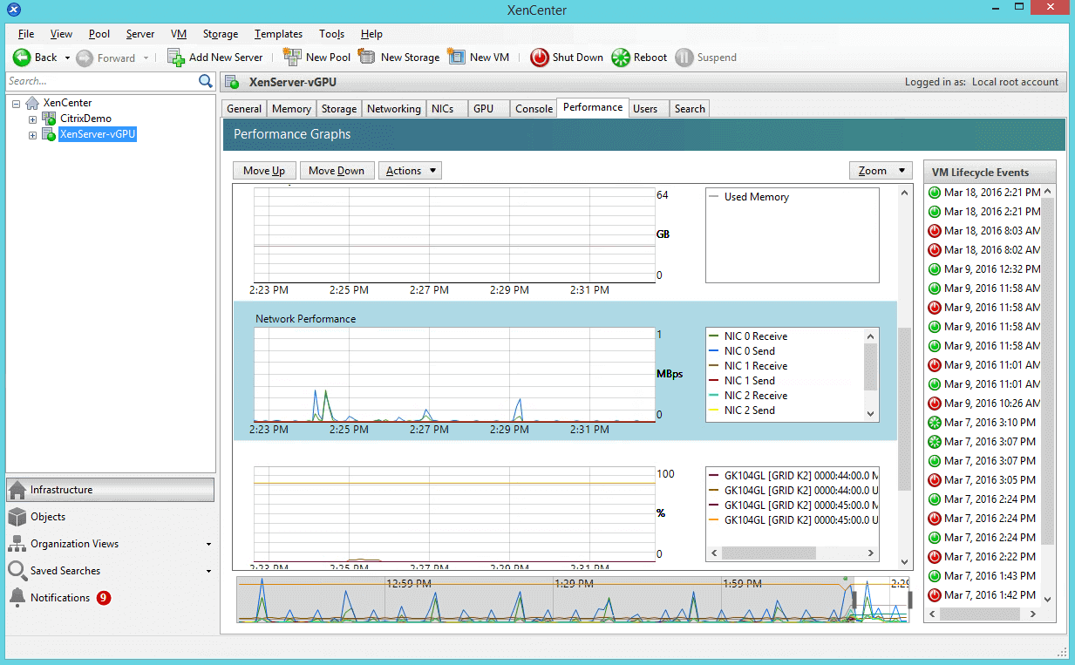Click the server icon in the XenServer-vGPU title bar
Viewport: 1075px width, 665px height.
coord(232,82)
